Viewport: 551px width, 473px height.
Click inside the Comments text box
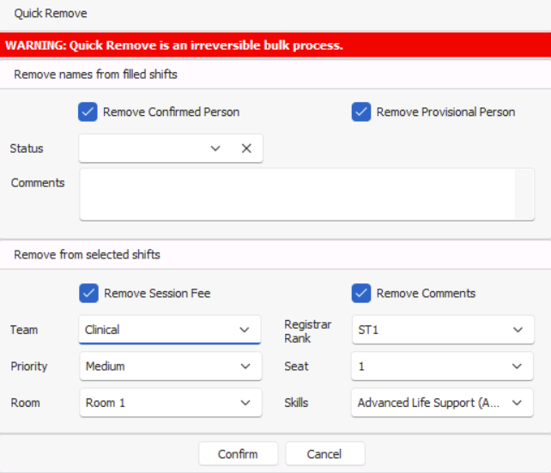297,195
